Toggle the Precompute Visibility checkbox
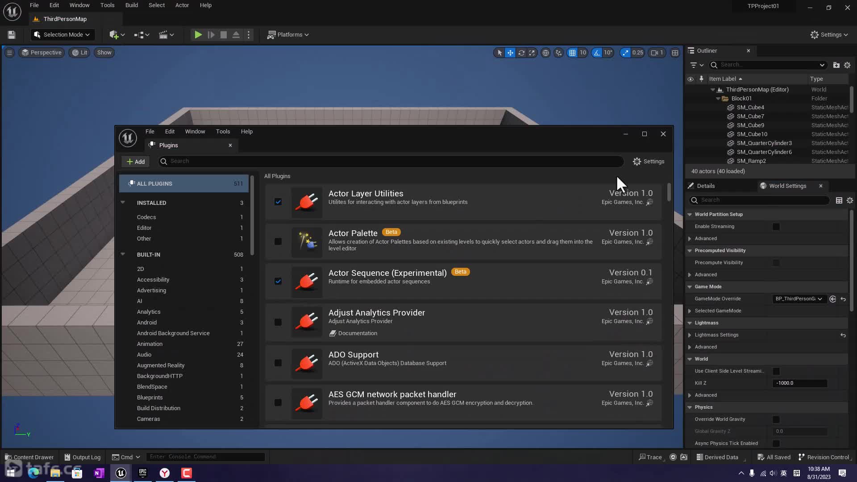Screen dimensions: 857x482 tap(776, 263)
